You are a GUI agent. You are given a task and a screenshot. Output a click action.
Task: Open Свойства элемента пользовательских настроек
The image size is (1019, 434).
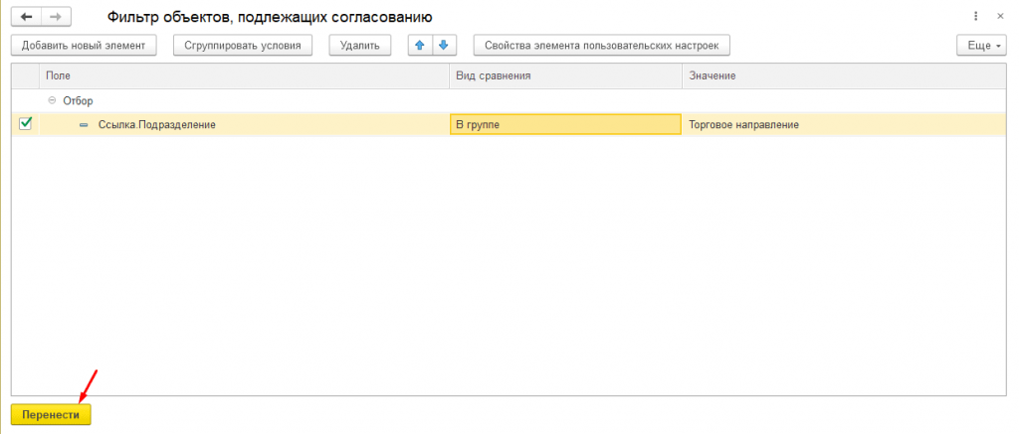tap(602, 46)
